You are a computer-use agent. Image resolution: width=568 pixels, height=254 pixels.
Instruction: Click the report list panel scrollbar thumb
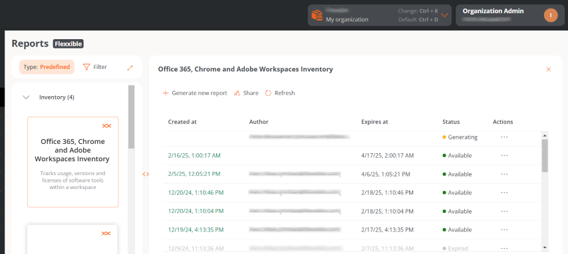[x=131, y=117]
